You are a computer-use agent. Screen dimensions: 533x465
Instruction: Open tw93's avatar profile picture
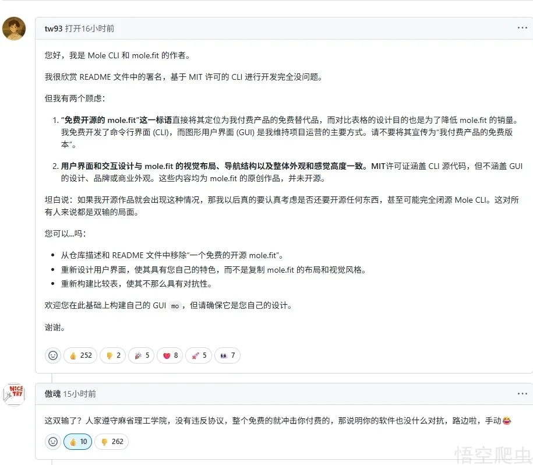pyautogui.click(x=14, y=29)
